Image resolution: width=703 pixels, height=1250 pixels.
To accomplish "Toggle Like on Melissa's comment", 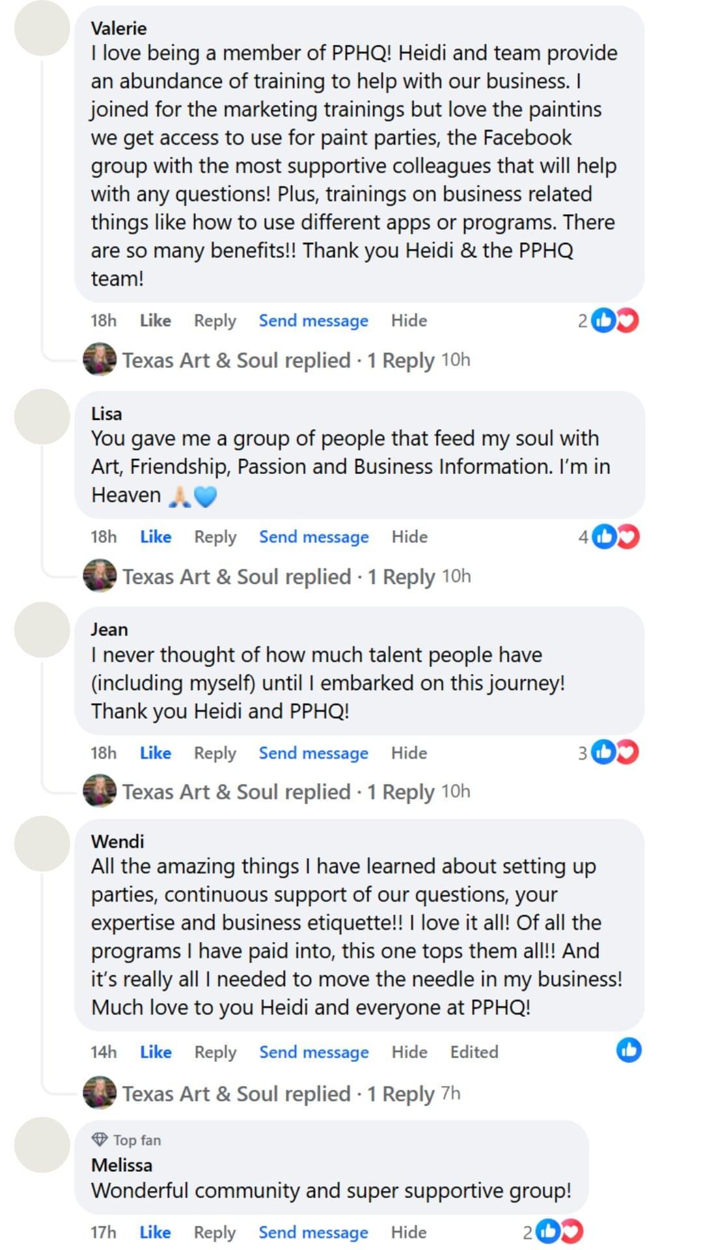I will 155,1232.
